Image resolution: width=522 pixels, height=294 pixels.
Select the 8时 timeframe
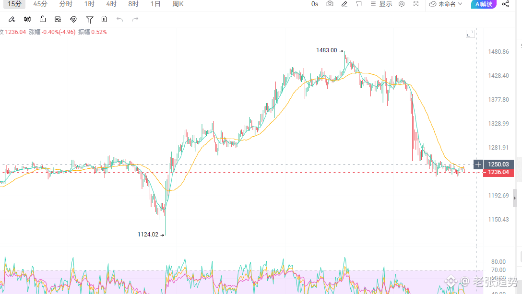click(133, 4)
